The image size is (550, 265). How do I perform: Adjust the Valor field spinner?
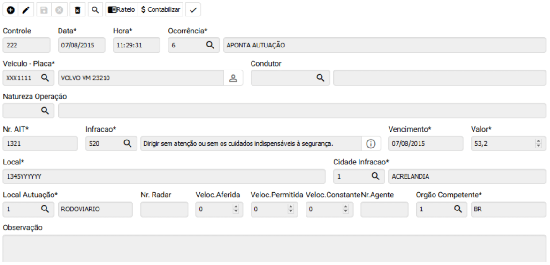538,144
